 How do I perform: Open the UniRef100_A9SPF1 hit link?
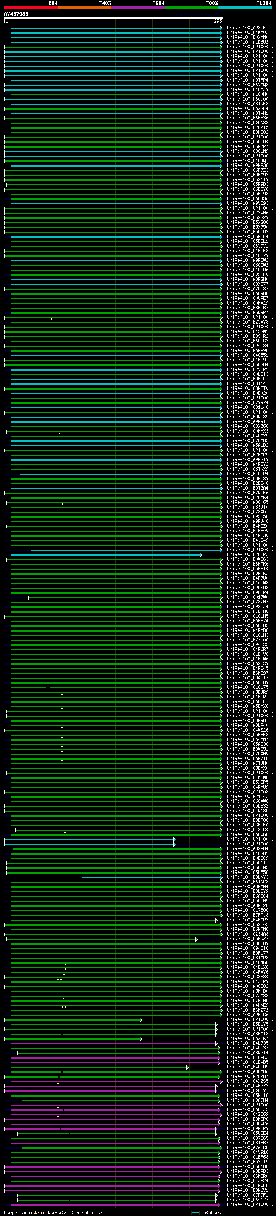click(x=247, y=28)
